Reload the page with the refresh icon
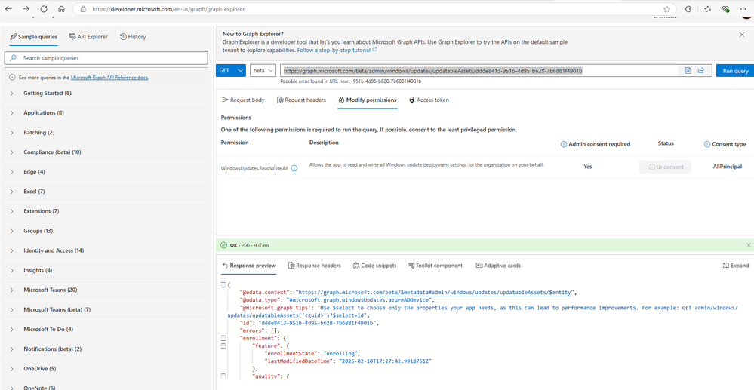The width and height of the screenshot is (754, 390). 44,8
